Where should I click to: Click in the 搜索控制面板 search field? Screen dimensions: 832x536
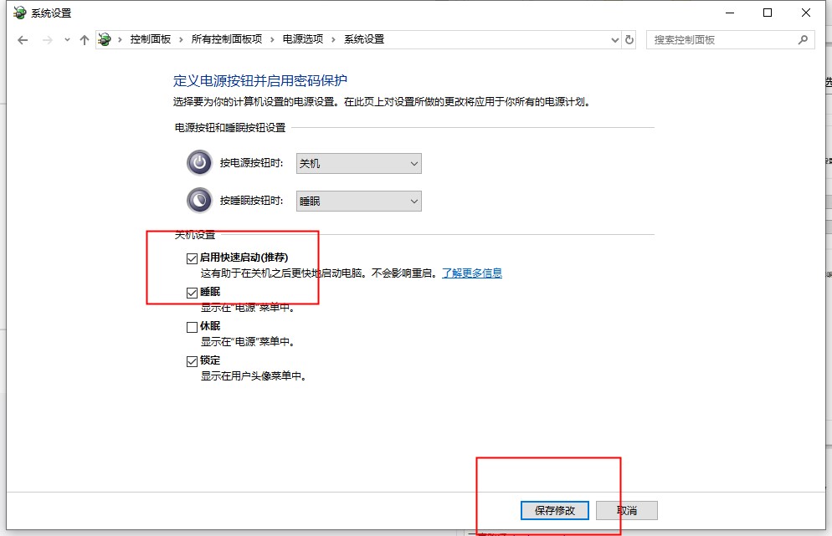tap(720, 39)
